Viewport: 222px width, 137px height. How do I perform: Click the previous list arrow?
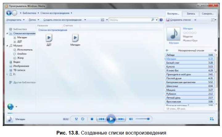click(167, 50)
